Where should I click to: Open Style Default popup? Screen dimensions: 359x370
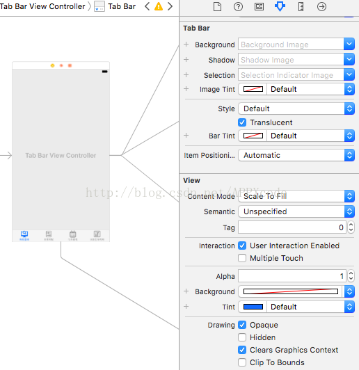click(x=296, y=108)
